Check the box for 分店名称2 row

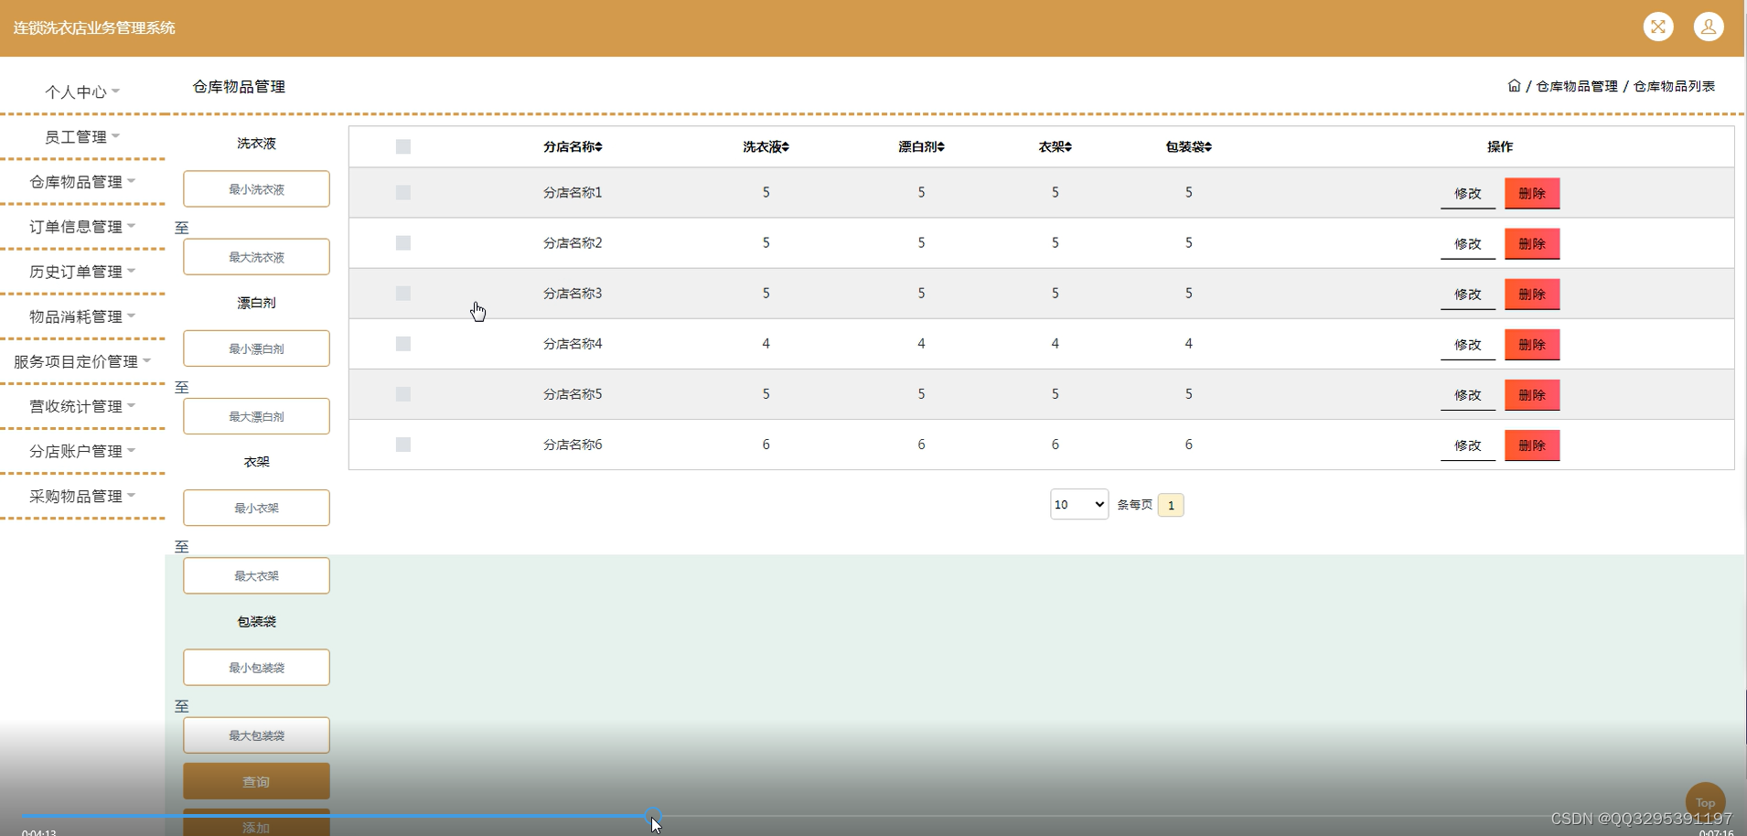tap(403, 243)
